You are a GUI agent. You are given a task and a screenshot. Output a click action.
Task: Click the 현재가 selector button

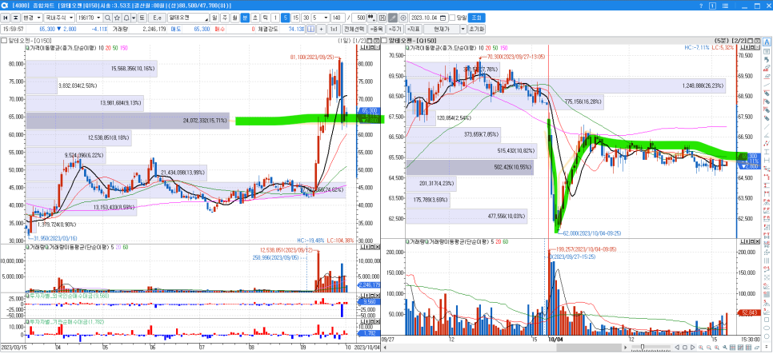(x=441, y=29)
